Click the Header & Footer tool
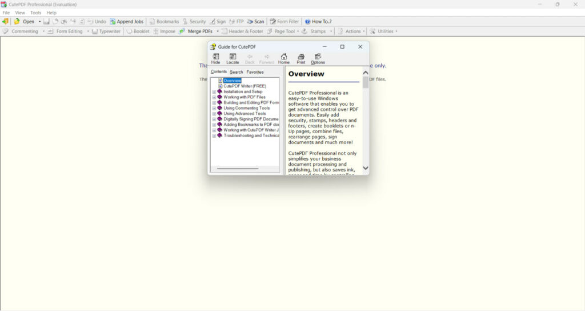The width and height of the screenshot is (585, 311). point(242,31)
